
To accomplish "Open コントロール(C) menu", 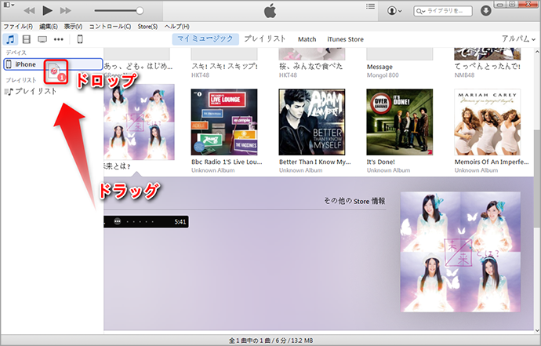I will (110, 27).
